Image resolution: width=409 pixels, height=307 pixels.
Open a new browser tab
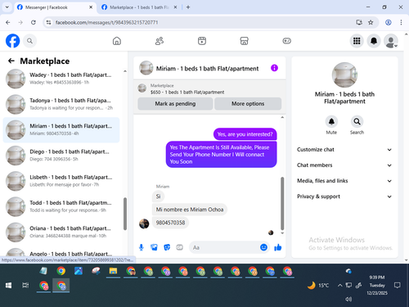[188, 7]
